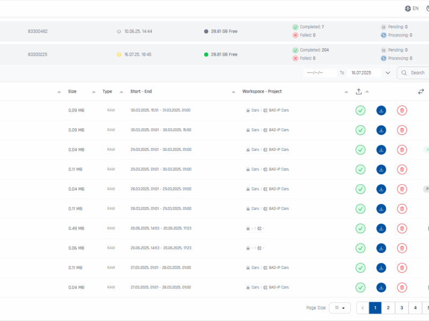
Task: Click the upload column header icon
Action: pyautogui.click(x=359, y=91)
